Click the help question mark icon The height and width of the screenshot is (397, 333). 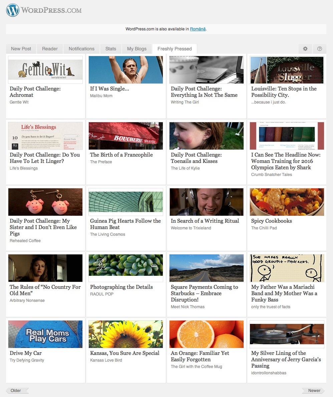click(319, 49)
